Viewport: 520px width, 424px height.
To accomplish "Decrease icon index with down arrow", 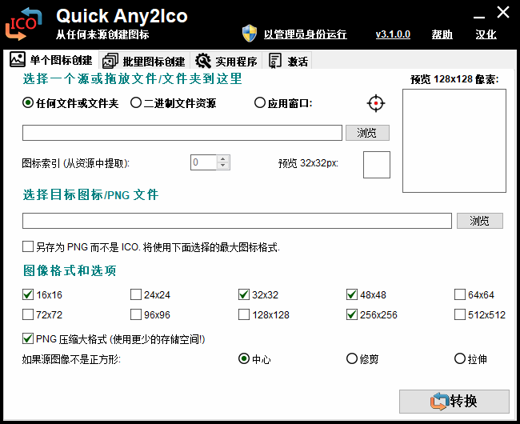I will [223, 166].
